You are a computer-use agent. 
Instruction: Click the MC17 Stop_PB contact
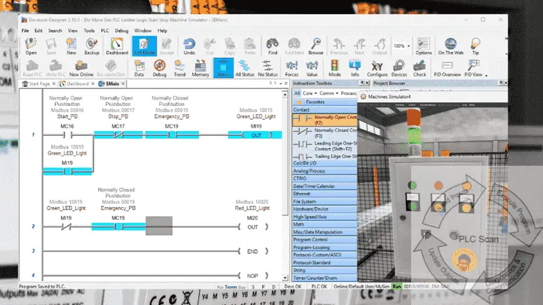tap(118, 134)
